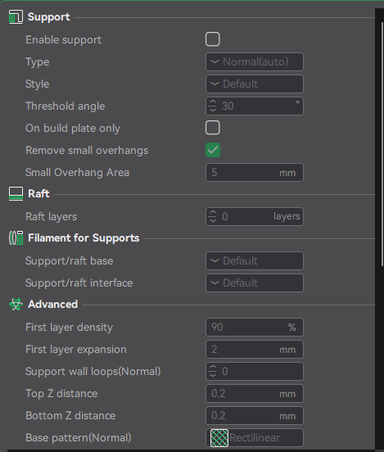Click the Top Z distance field
Screen dimensions: 384x452
point(255,394)
